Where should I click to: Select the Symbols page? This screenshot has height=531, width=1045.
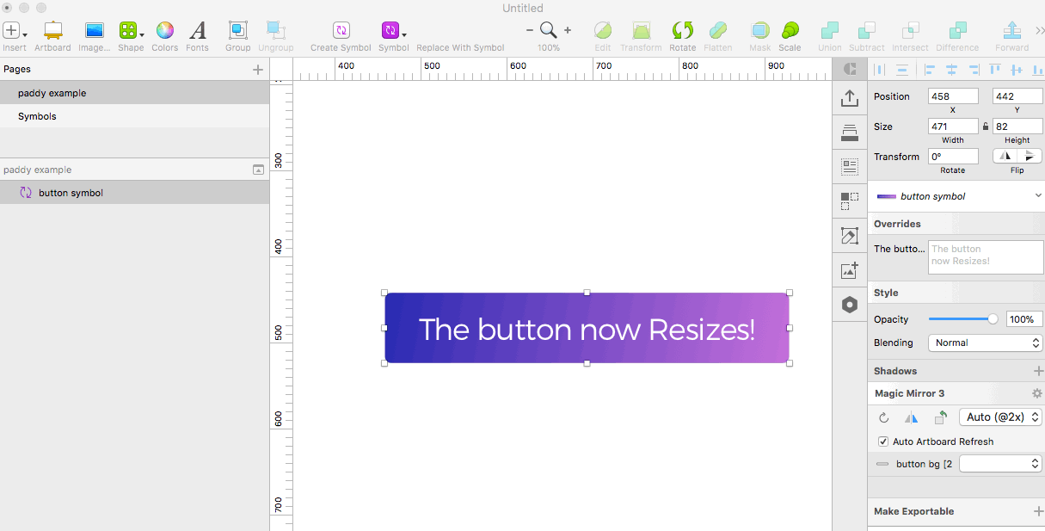[x=134, y=116]
